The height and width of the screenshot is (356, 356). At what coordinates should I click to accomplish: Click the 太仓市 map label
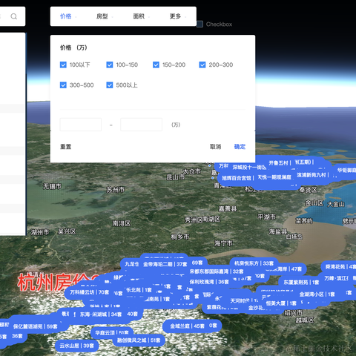click(192, 171)
